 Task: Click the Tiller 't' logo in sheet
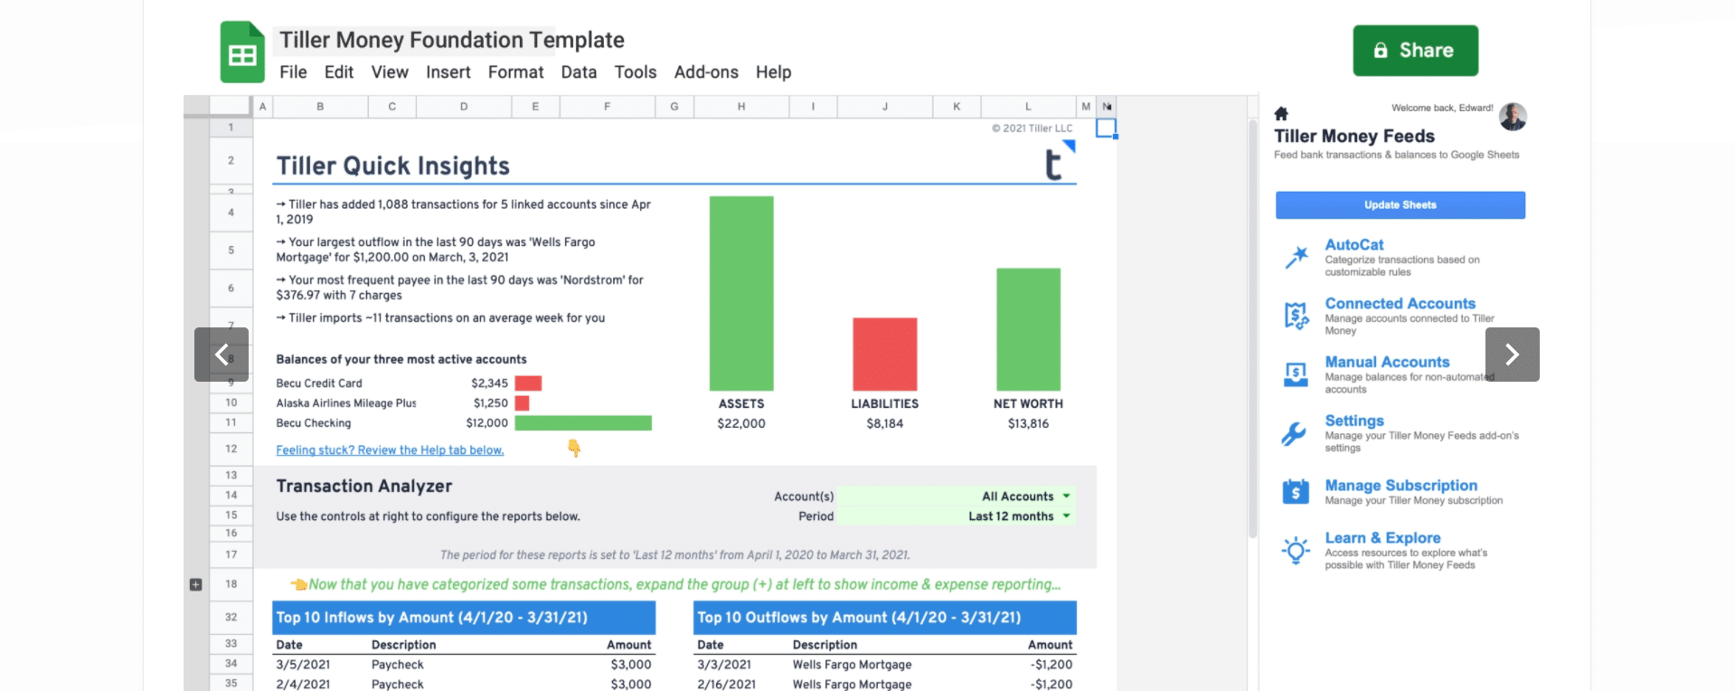1054,165
